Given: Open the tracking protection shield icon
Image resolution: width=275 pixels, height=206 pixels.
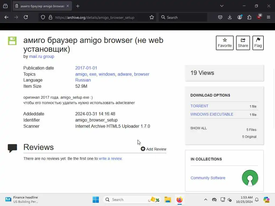Looking at the screenshot, I should (43, 17).
